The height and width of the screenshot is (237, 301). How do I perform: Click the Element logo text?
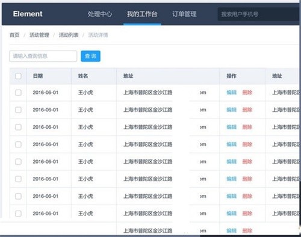(x=28, y=14)
